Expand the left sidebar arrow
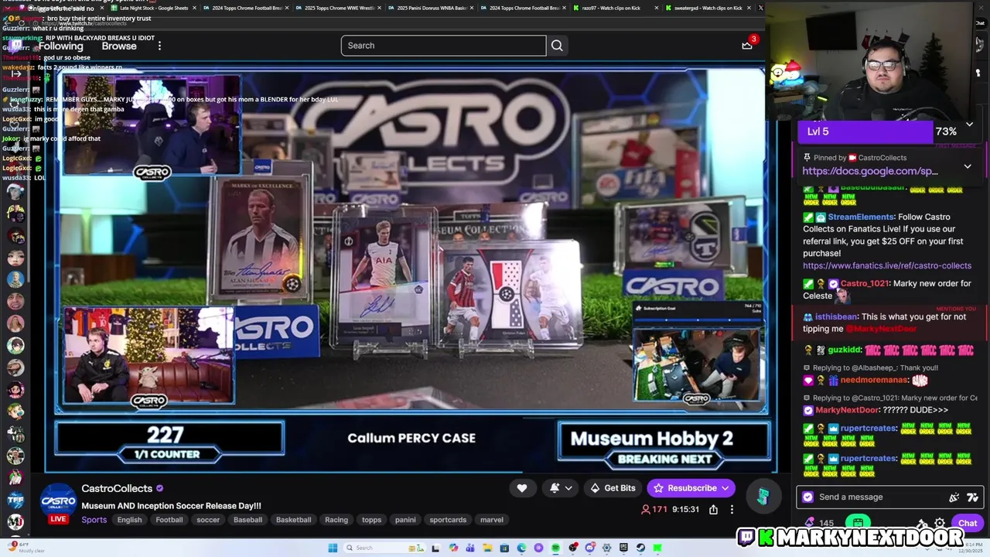This screenshot has height=557, width=990. pyautogui.click(x=15, y=74)
